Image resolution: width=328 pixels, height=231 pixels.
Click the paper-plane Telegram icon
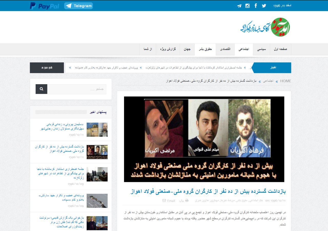[x=239, y=6]
